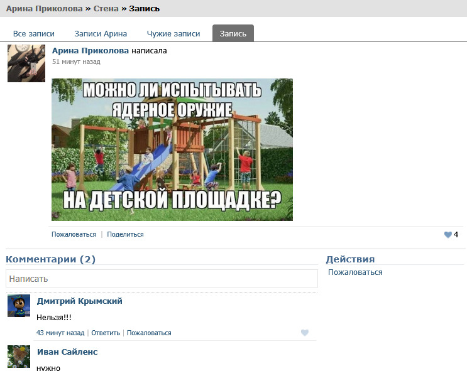The image size is (467, 371).
Task: Click Запись text in breadcrumb
Action: click(145, 9)
